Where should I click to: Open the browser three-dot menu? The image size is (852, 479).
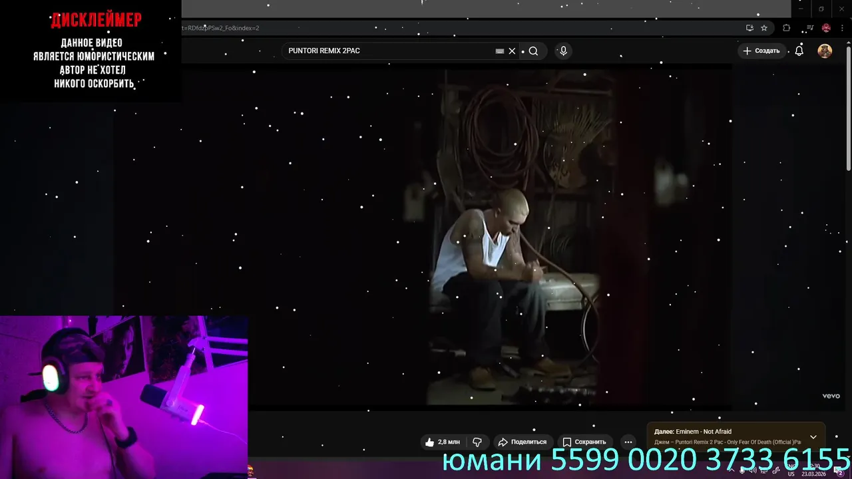(x=842, y=28)
